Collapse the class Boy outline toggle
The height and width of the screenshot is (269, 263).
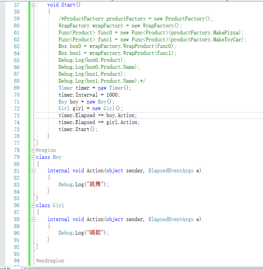[34, 157]
